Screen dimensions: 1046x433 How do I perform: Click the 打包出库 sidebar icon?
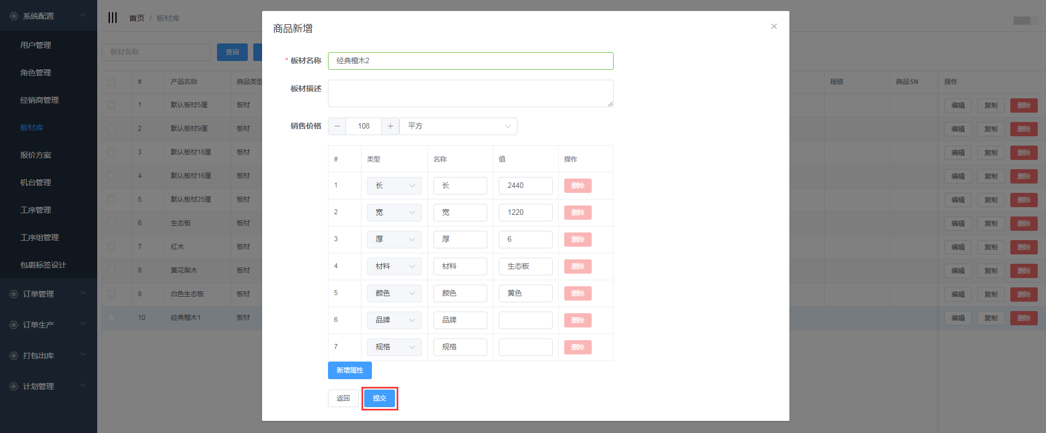(14, 356)
